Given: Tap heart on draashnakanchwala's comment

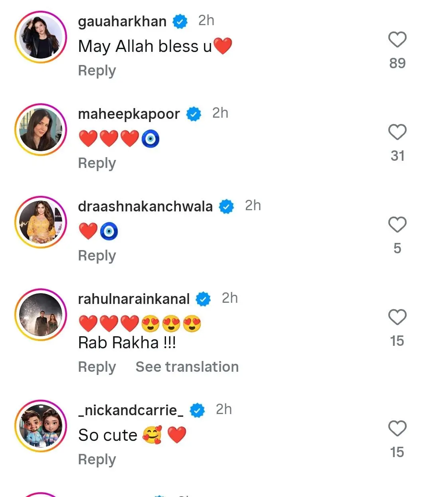Looking at the screenshot, I should click(x=397, y=225).
